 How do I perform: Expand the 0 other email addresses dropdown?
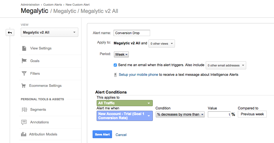pyautogui.click(x=226, y=65)
